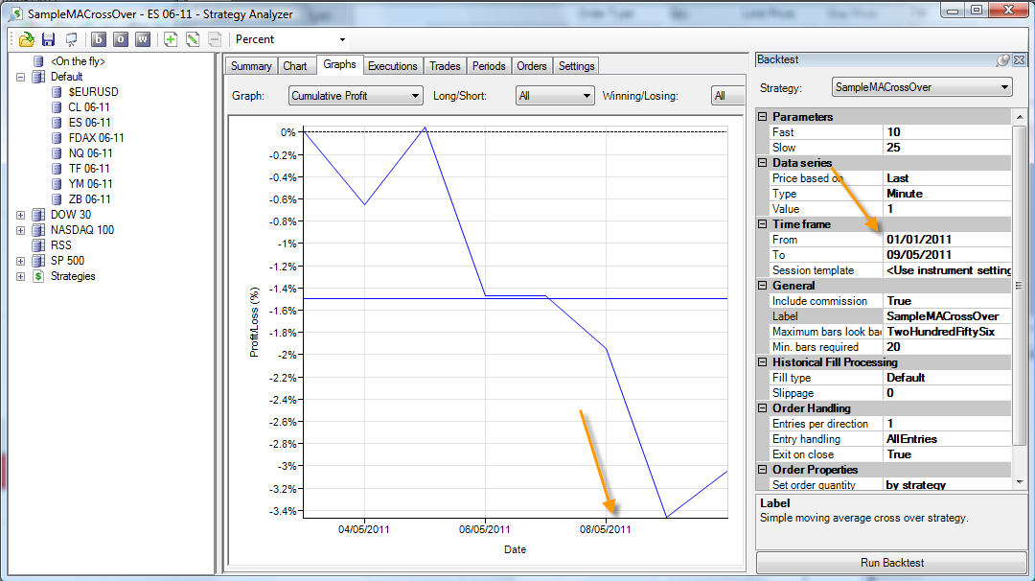Collapse the Parameters section
This screenshot has width=1035, height=581.
pos(763,117)
